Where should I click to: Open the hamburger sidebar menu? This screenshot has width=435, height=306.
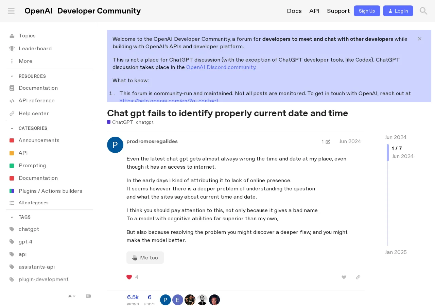(x=11, y=11)
